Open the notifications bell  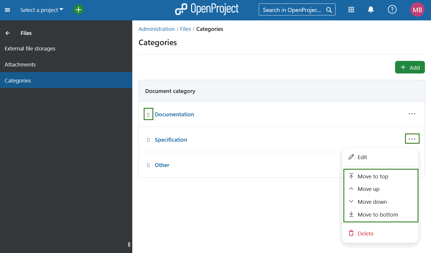click(x=371, y=9)
